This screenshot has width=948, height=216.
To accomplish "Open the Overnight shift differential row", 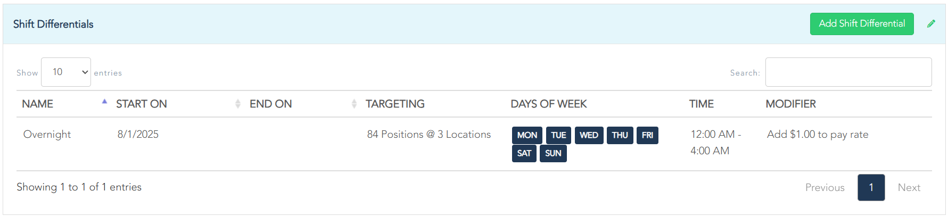I will coord(47,135).
